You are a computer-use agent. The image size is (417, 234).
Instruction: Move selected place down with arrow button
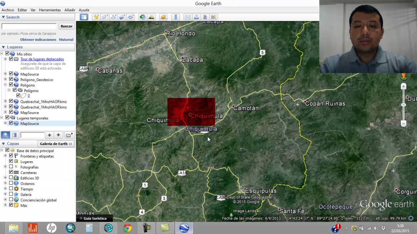point(58,135)
